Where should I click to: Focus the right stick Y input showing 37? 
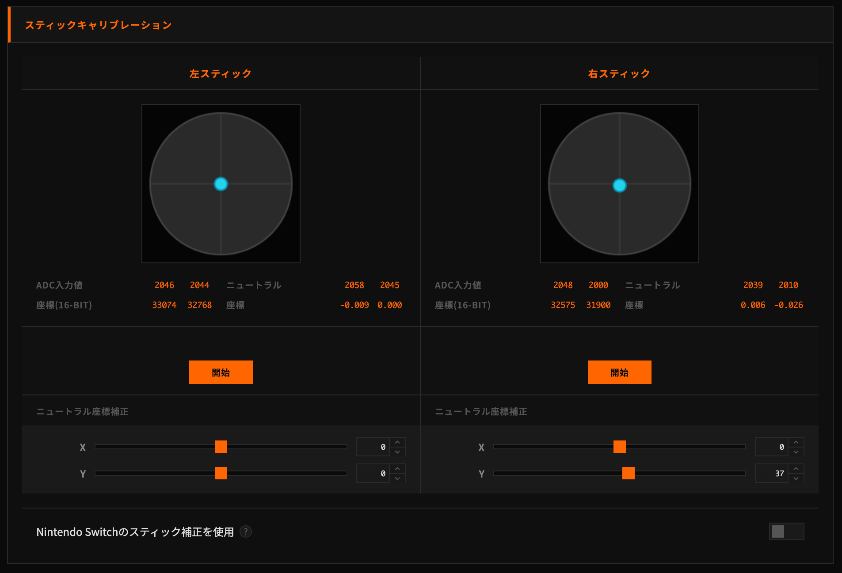point(771,474)
